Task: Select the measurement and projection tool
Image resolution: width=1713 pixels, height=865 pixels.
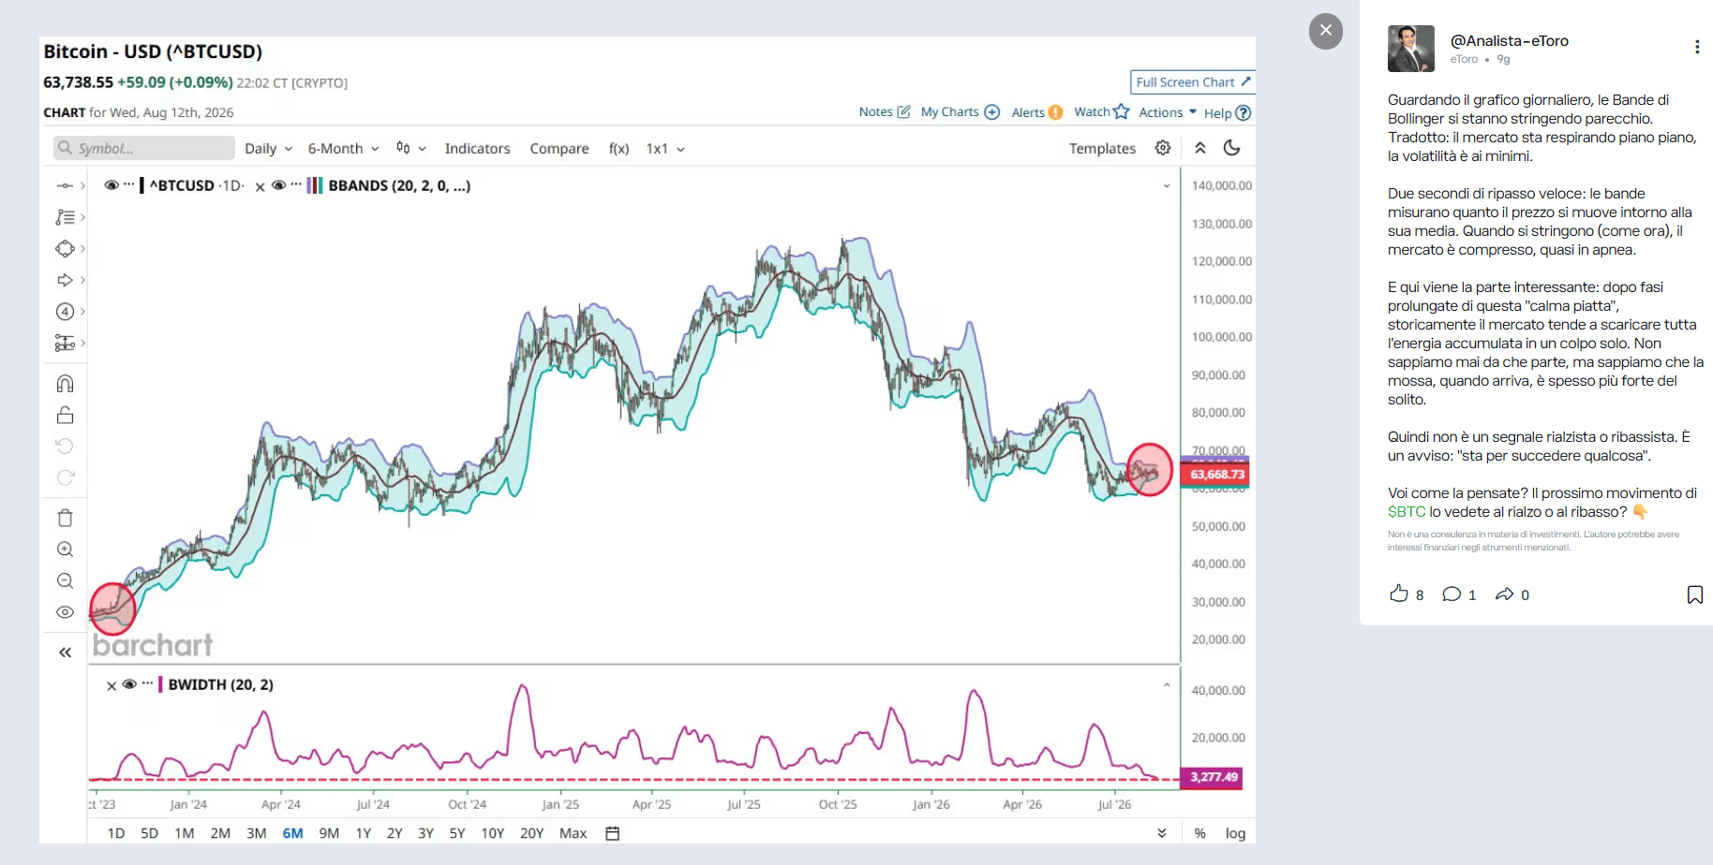Action: click(x=65, y=344)
